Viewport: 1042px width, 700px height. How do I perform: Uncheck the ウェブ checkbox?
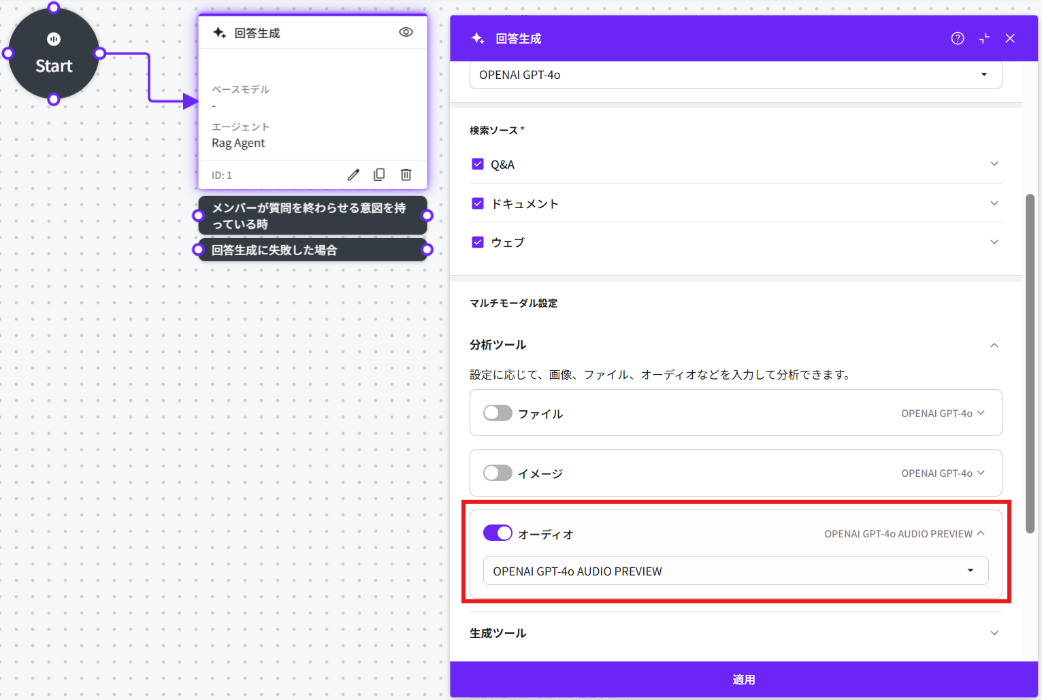coord(478,242)
